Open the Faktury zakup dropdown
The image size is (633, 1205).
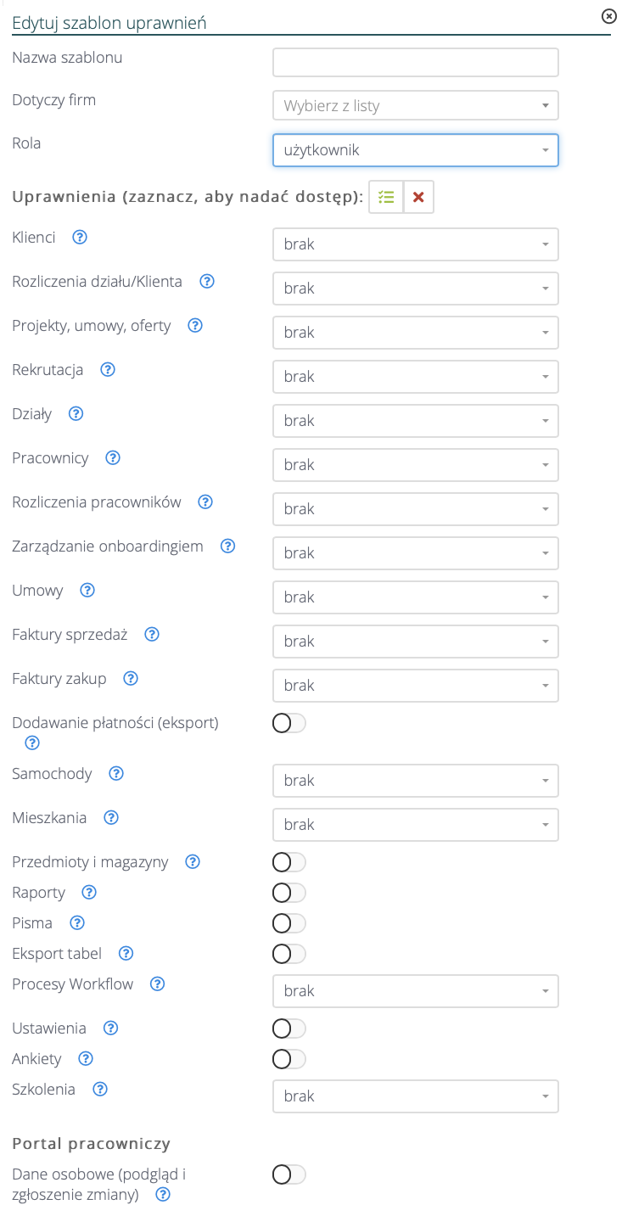point(415,686)
